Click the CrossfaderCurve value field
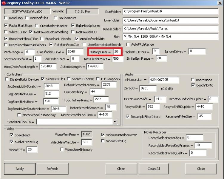224x179 pixels. (75, 52)
